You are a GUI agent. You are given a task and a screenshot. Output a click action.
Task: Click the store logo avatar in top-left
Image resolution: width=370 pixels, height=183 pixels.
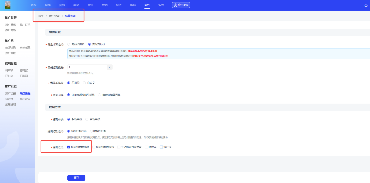pyautogui.click(x=8, y=5)
